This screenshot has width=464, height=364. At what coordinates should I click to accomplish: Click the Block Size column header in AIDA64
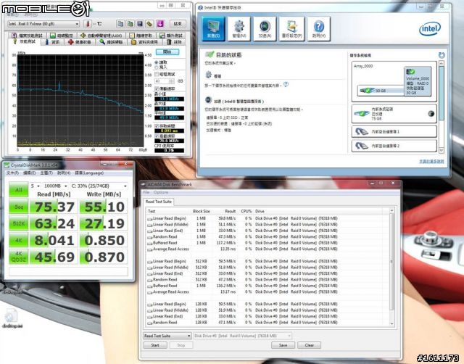coord(202,211)
